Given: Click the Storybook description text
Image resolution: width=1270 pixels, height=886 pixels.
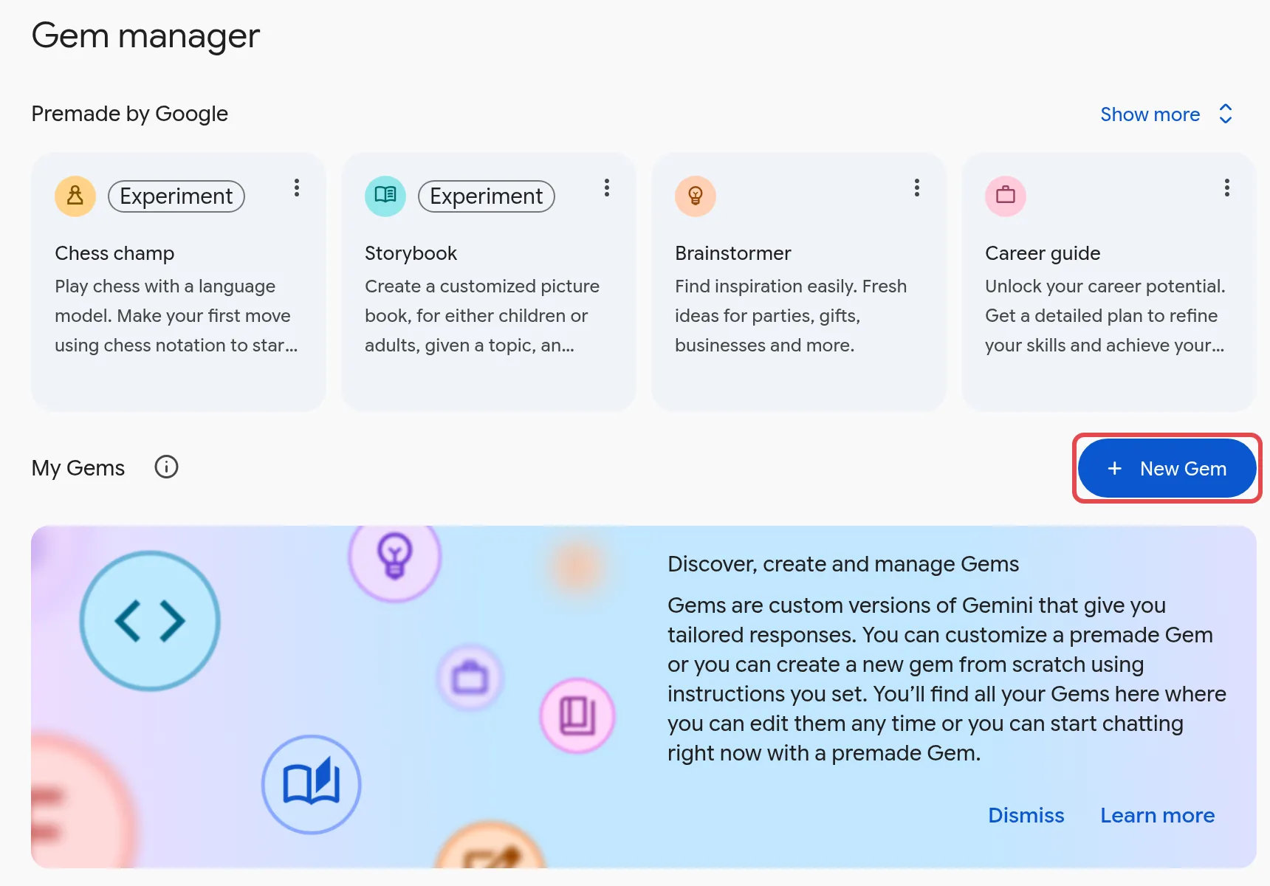Looking at the screenshot, I should click(482, 316).
